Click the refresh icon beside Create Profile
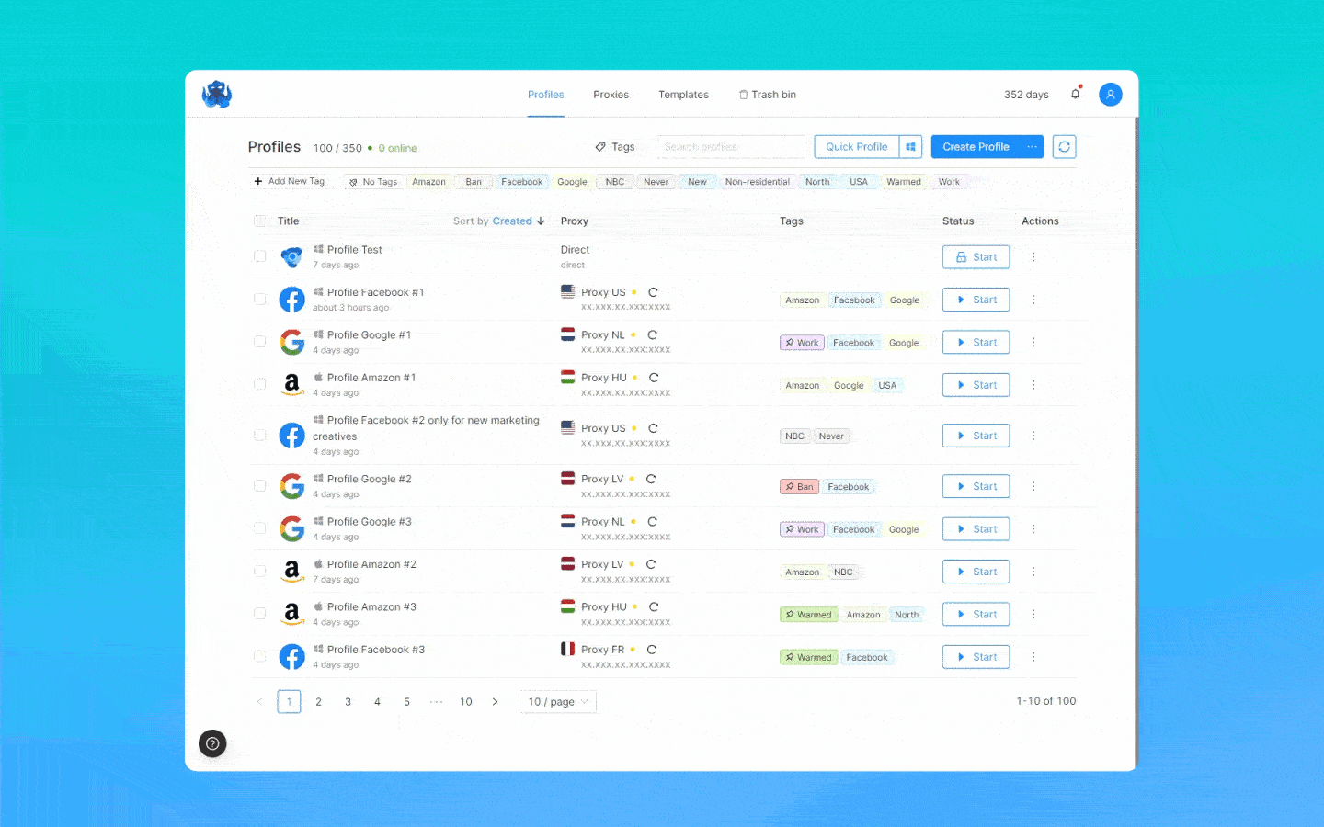This screenshot has height=827, width=1324. tap(1064, 146)
